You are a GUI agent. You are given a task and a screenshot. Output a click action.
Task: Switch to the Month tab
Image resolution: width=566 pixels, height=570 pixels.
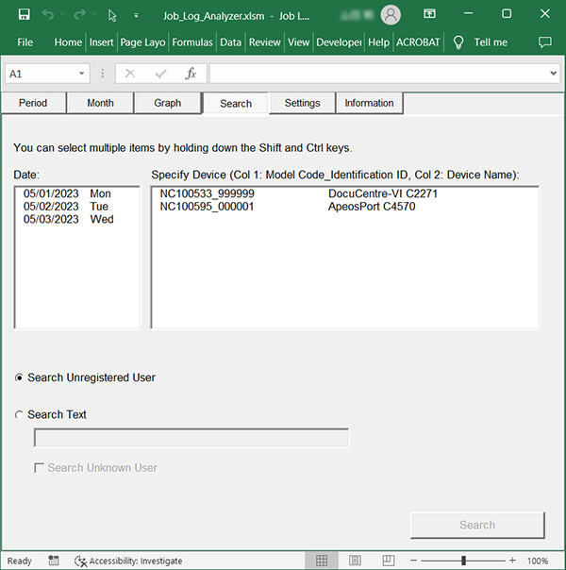pyautogui.click(x=100, y=103)
